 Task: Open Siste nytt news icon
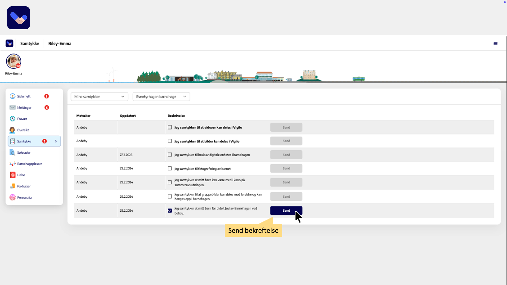(12, 96)
